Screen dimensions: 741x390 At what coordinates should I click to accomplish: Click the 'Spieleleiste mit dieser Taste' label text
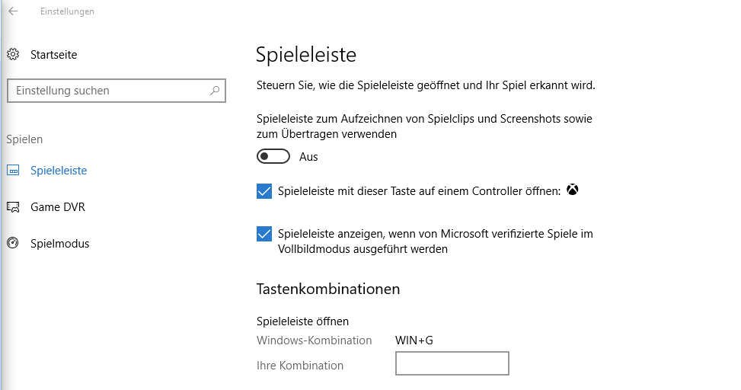point(419,191)
